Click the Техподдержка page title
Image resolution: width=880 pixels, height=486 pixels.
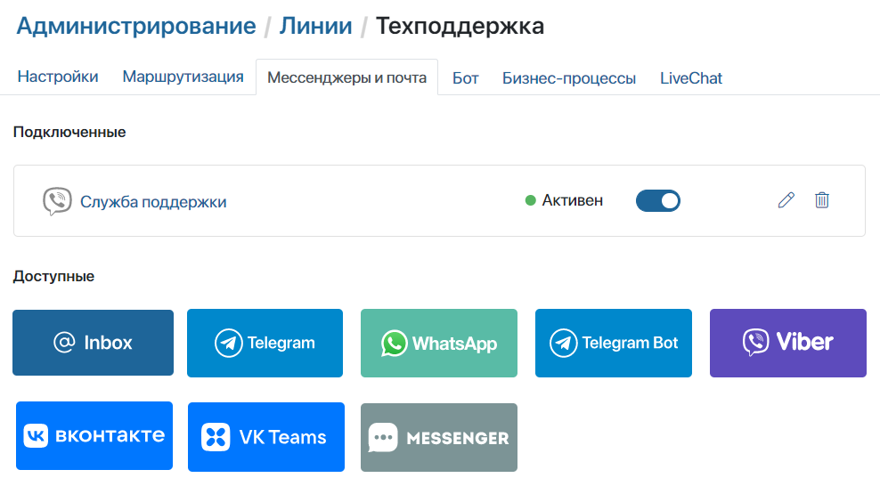460,27
